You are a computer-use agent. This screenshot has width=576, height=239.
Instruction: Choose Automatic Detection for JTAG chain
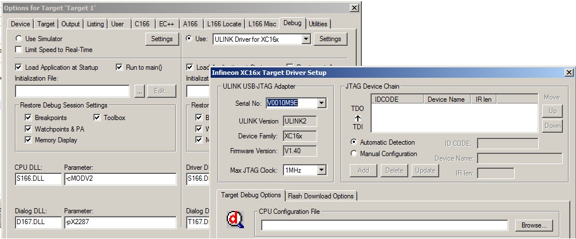[x=353, y=142]
